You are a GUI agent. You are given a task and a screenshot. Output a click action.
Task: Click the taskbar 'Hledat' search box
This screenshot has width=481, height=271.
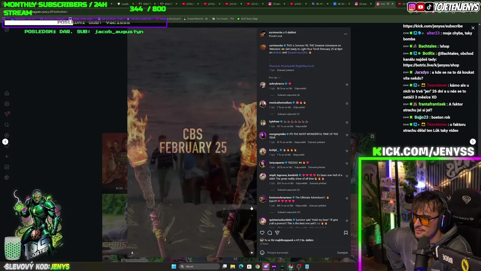coord(198,266)
